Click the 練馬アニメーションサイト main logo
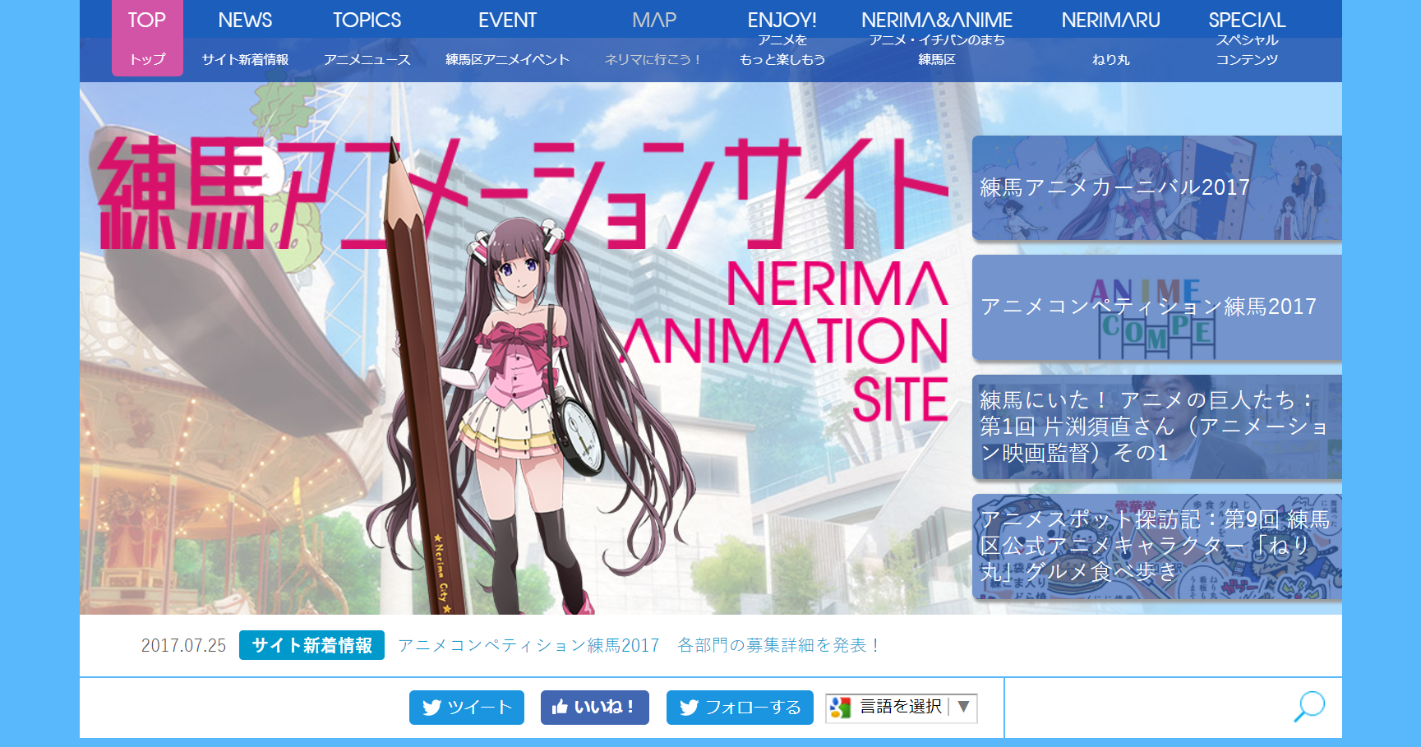Image resolution: width=1421 pixels, height=747 pixels. [523, 194]
